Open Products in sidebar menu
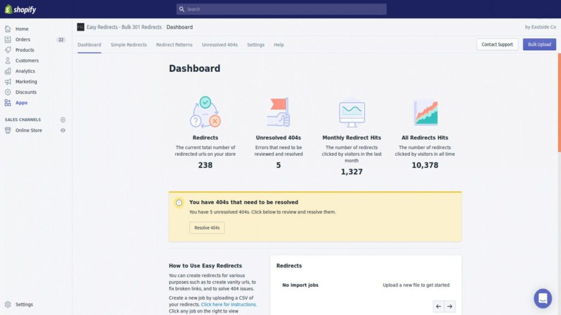Image resolution: width=561 pixels, height=315 pixels. (25, 50)
